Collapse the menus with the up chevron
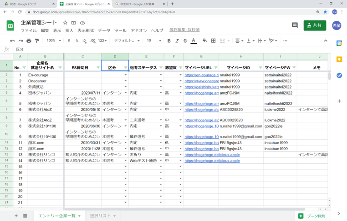 [x=326, y=40]
